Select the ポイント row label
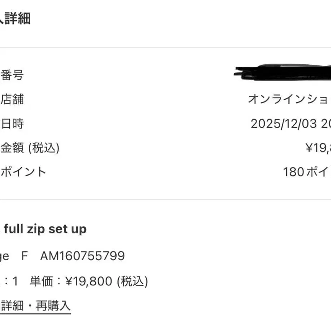331x331 pixels. (x=24, y=172)
